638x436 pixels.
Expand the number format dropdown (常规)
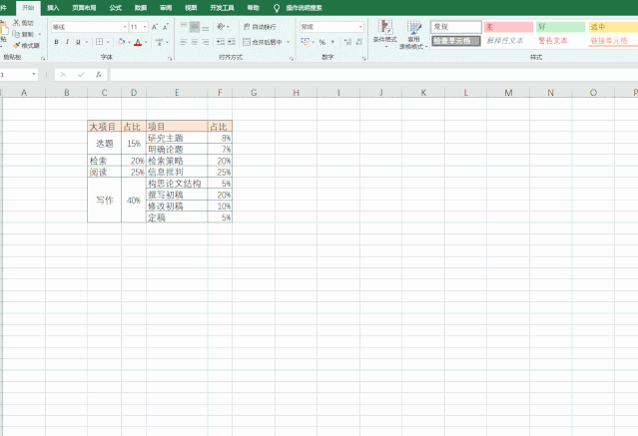(x=359, y=27)
